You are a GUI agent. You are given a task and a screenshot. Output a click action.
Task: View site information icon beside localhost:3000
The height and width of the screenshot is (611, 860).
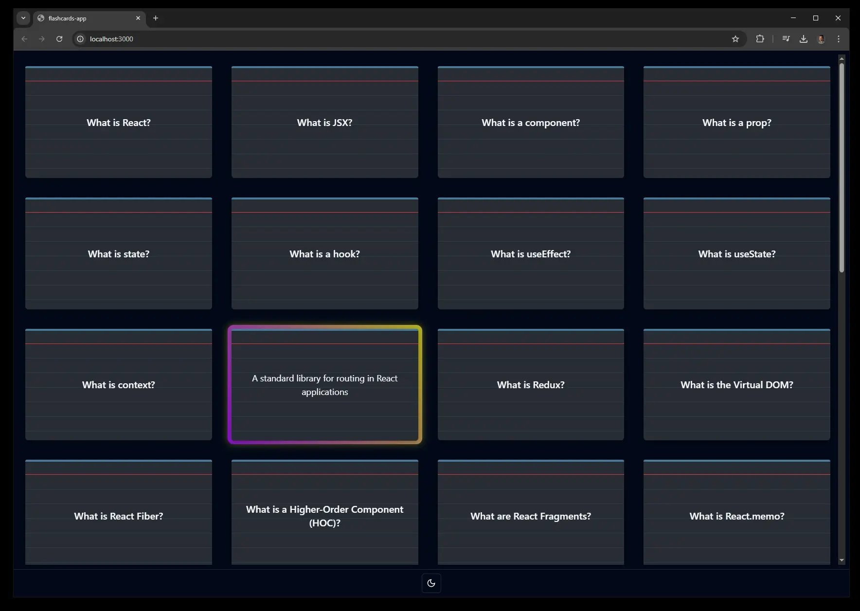point(80,39)
